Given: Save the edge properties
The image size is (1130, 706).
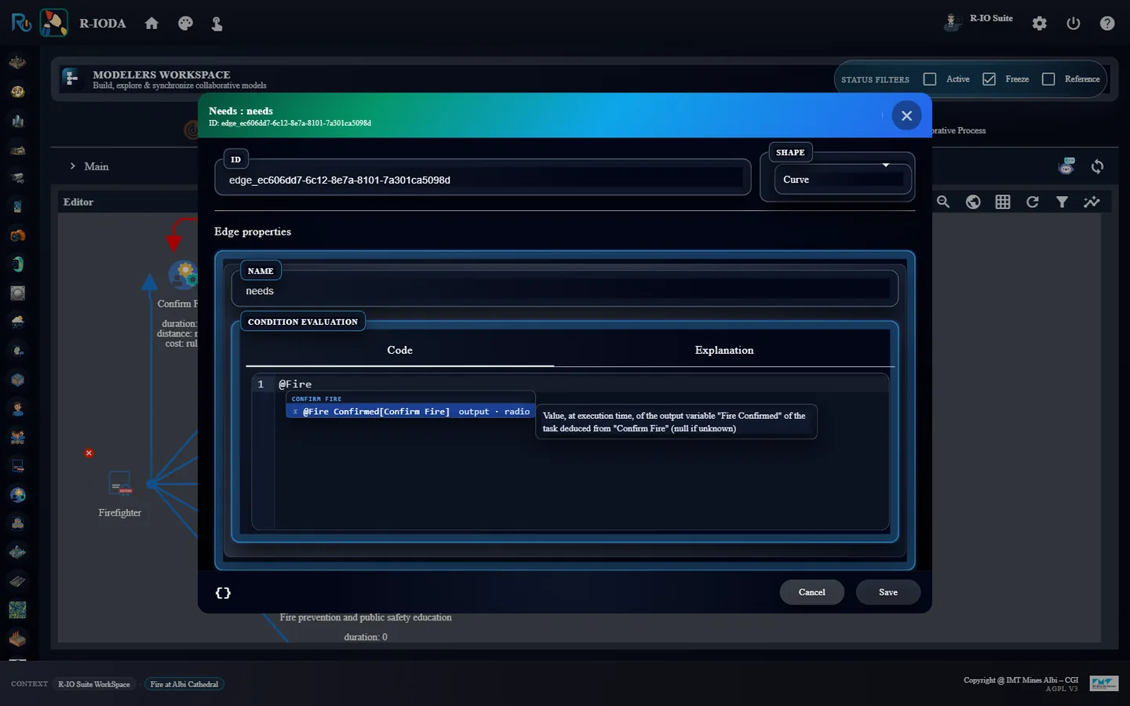Looking at the screenshot, I should click(888, 592).
